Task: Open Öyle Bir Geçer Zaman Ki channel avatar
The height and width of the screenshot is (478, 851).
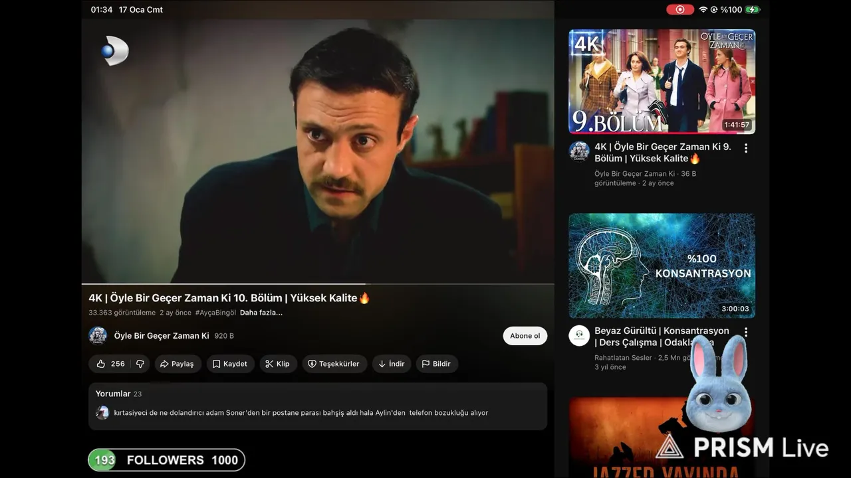Action: click(98, 336)
